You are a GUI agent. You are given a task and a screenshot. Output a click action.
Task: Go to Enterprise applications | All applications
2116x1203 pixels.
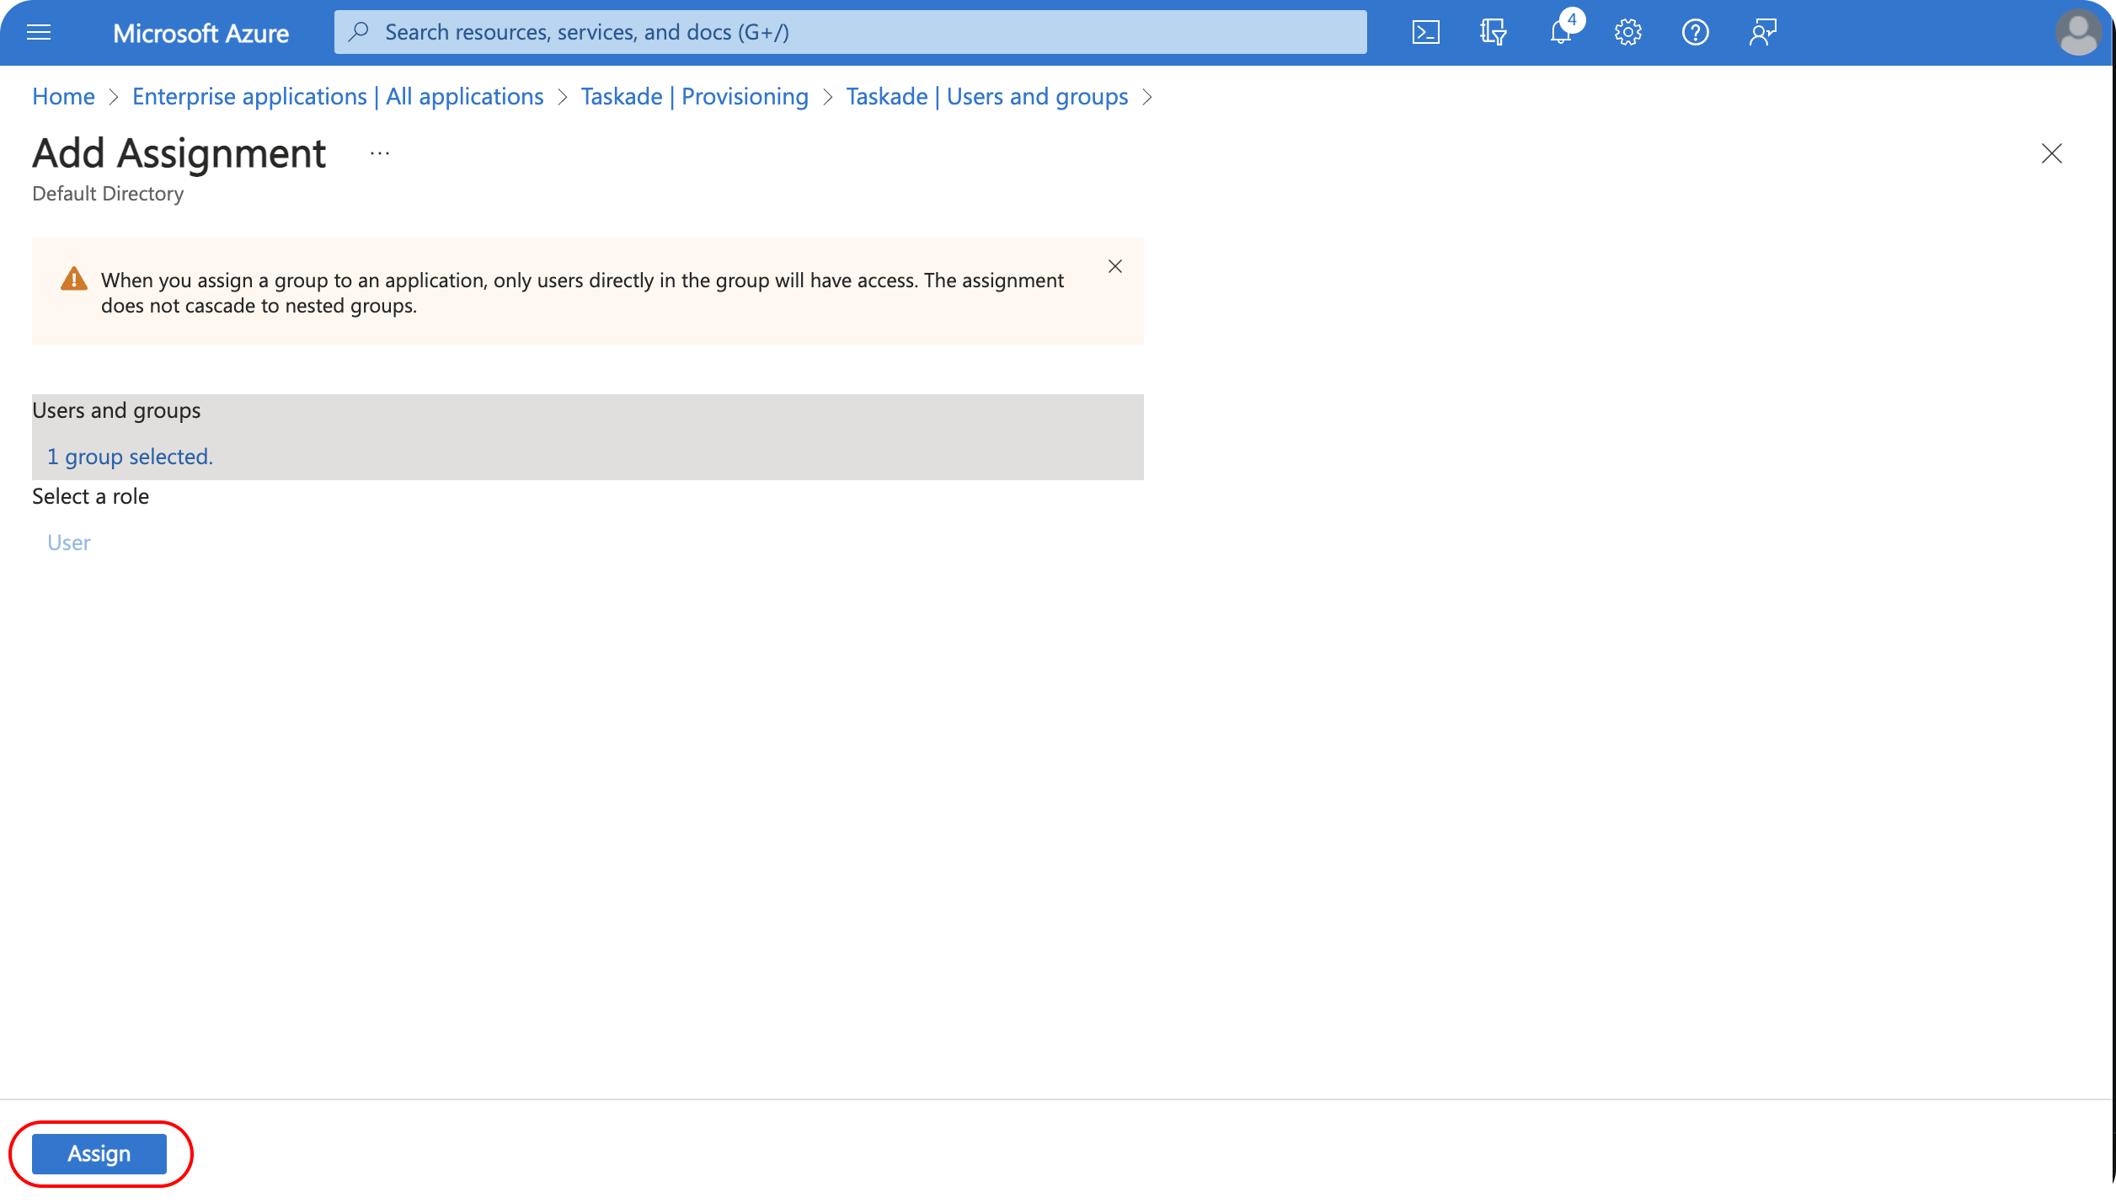(x=337, y=97)
